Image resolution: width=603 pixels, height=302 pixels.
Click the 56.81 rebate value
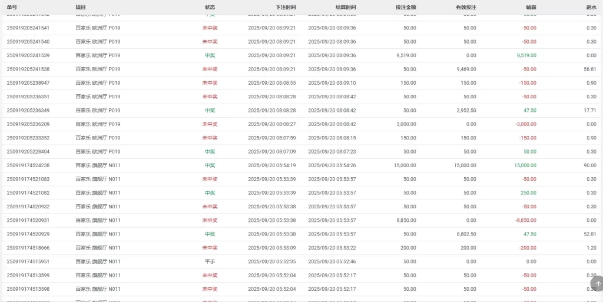[x=589, y=69]
